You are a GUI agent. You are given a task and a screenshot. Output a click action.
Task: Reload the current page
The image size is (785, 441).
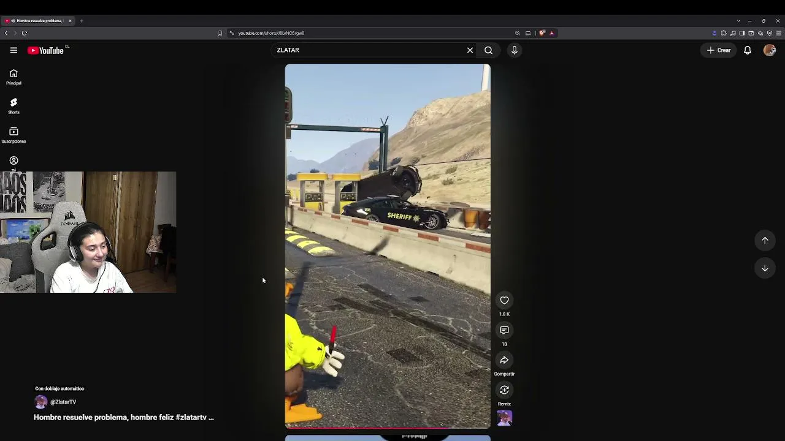pyautogui.click(x=25, y=33)
